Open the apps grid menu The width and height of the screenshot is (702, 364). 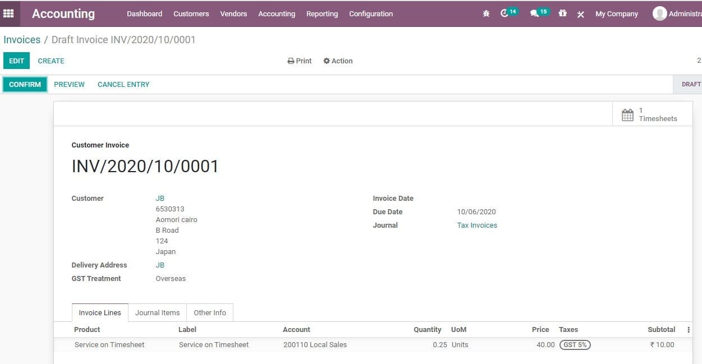point(8,13)
